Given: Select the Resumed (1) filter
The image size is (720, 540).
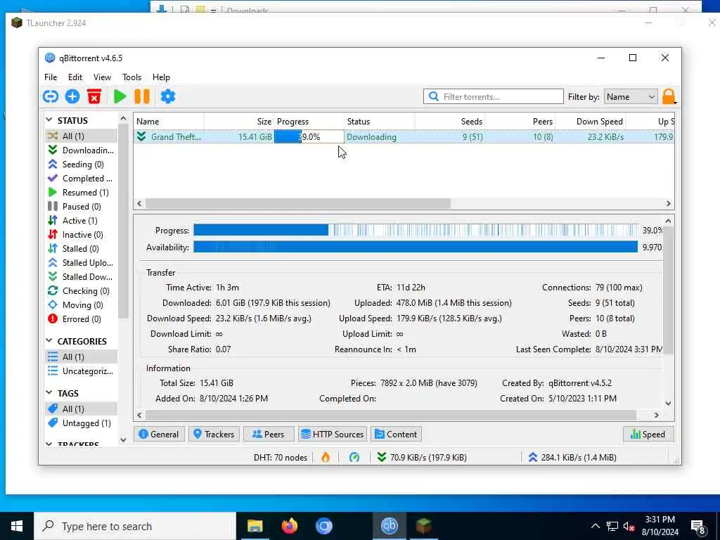Looking at the screenshot, I should pos(82,193).
